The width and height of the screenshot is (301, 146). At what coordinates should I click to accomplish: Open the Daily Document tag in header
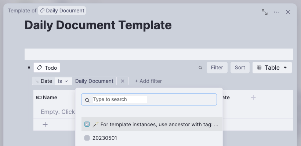(x=62, y=11)
